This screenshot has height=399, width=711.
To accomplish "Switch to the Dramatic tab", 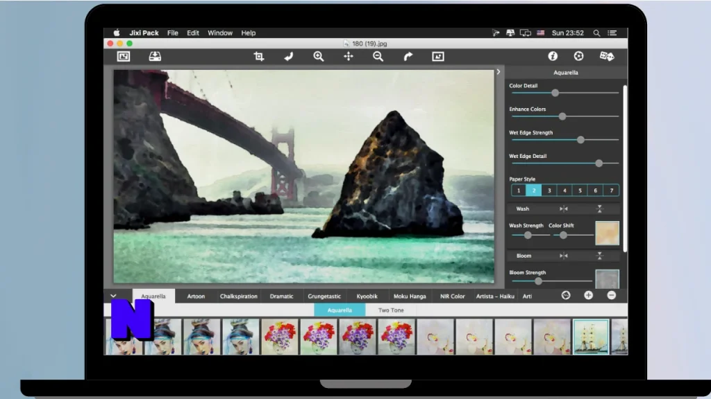I will [x=281, y=296].
